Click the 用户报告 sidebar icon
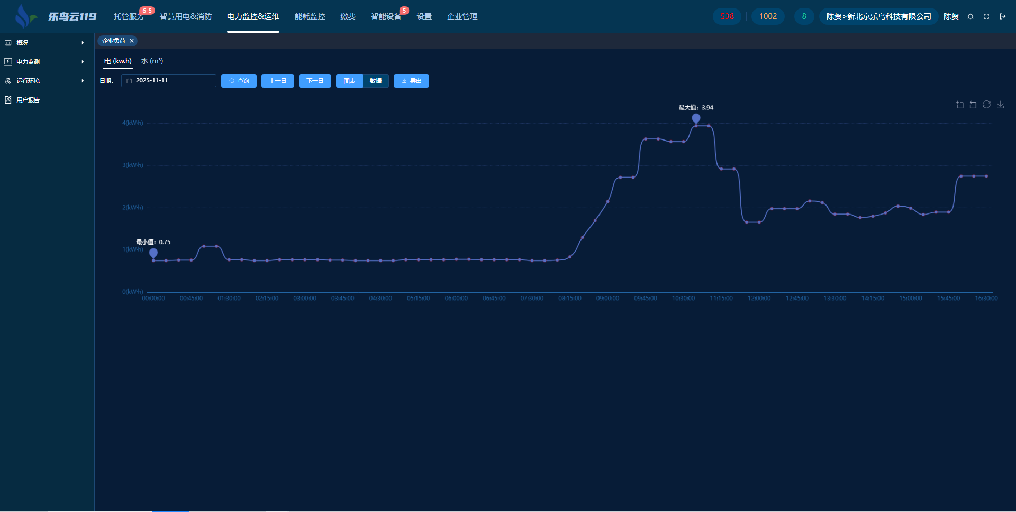This screenshot has width=1016, height=512. click(8, 100)
